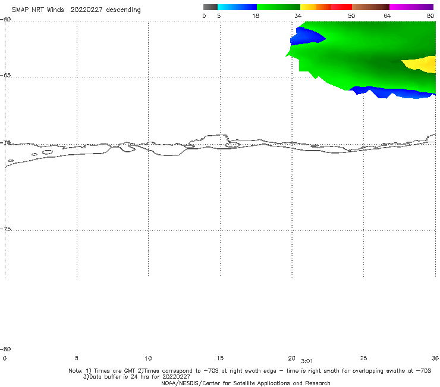Click the latitude axis label -65
The image size is (440, 387).
point(5,75)
